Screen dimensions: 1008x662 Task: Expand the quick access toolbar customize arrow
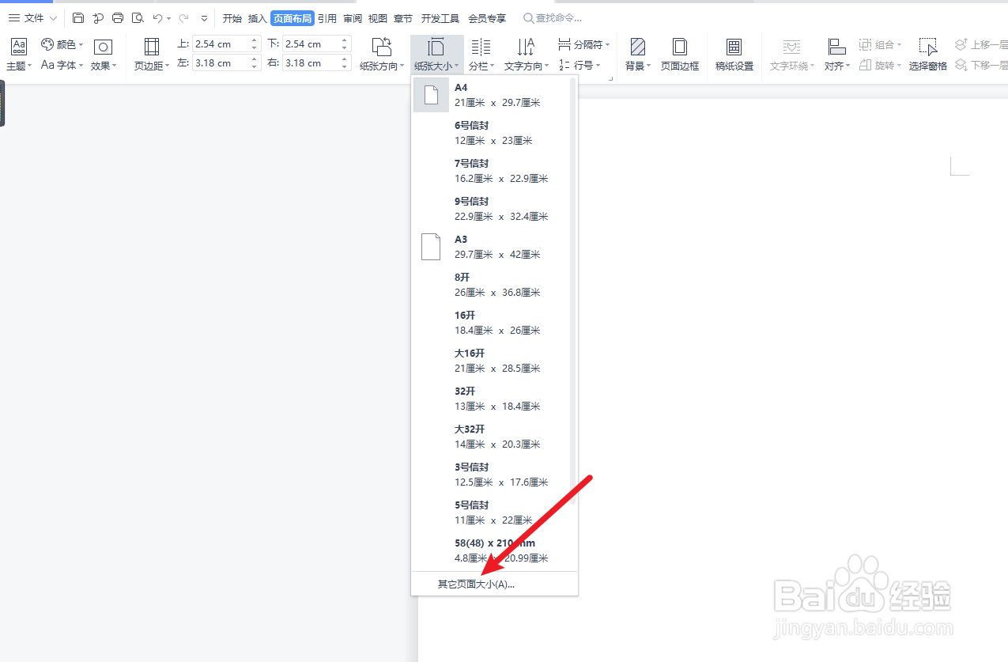pos(205,17)
